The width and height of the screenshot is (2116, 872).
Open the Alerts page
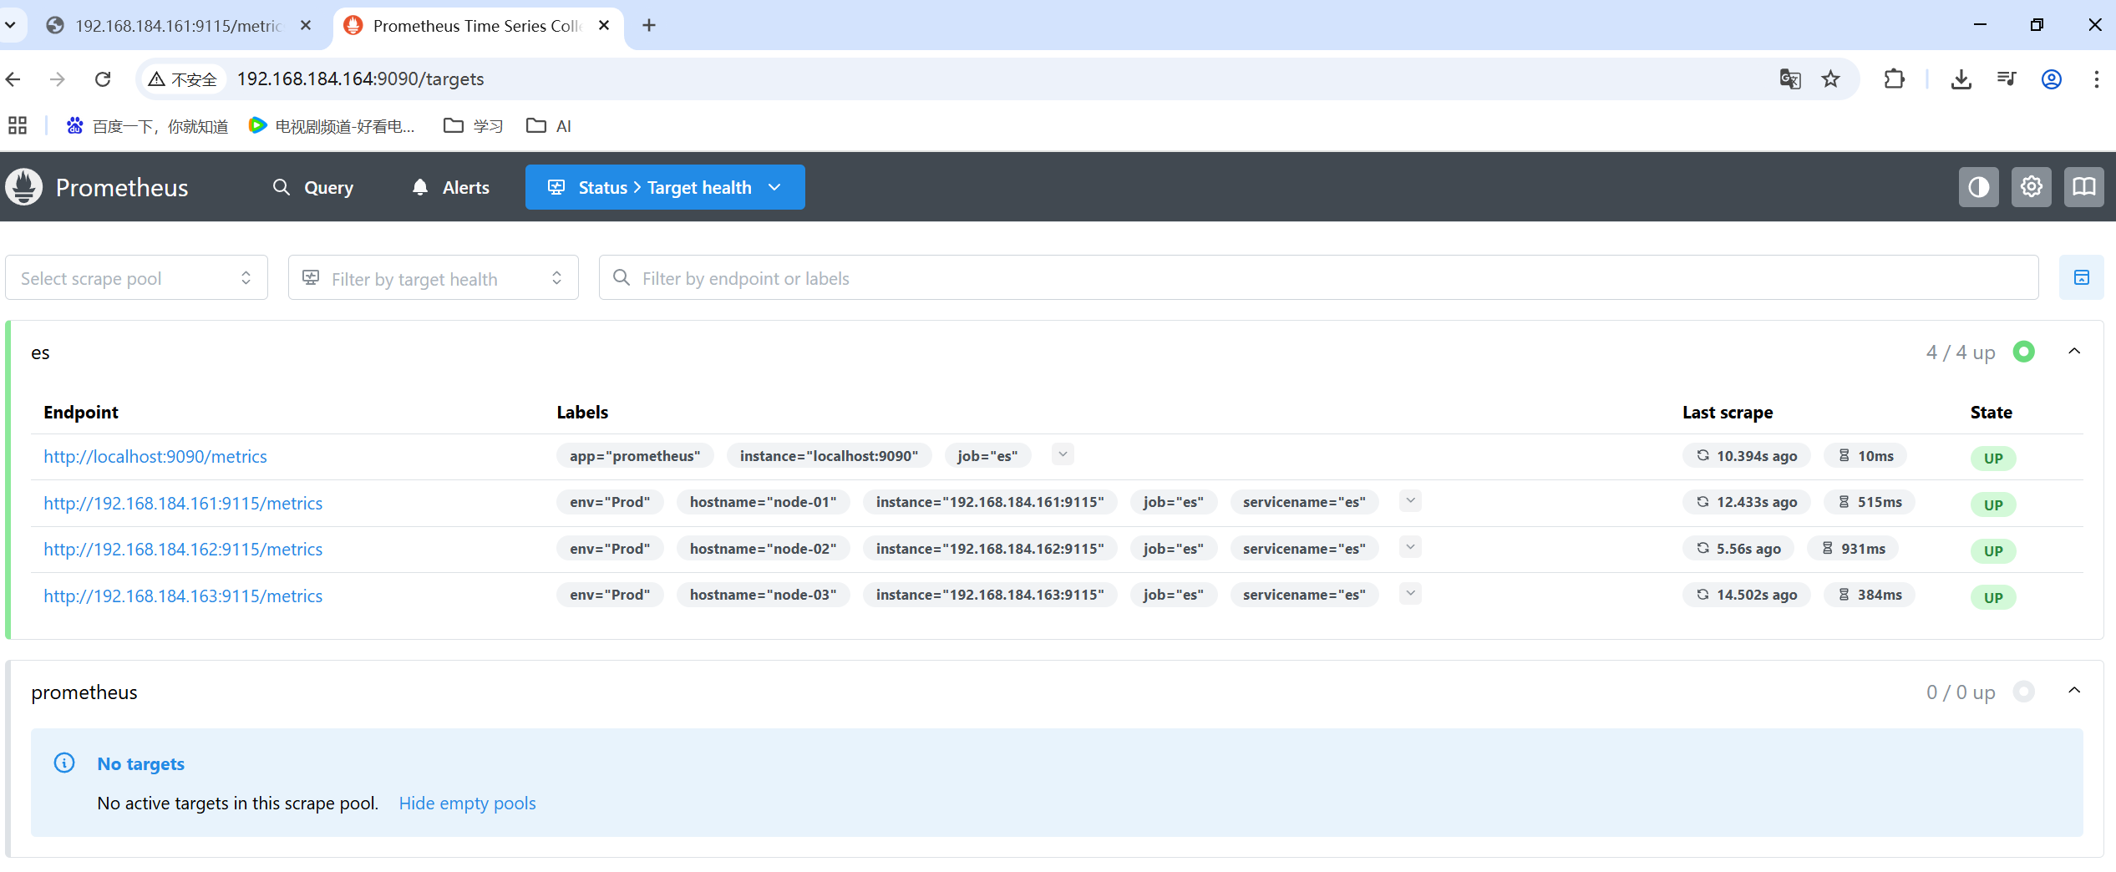point(450,187)
